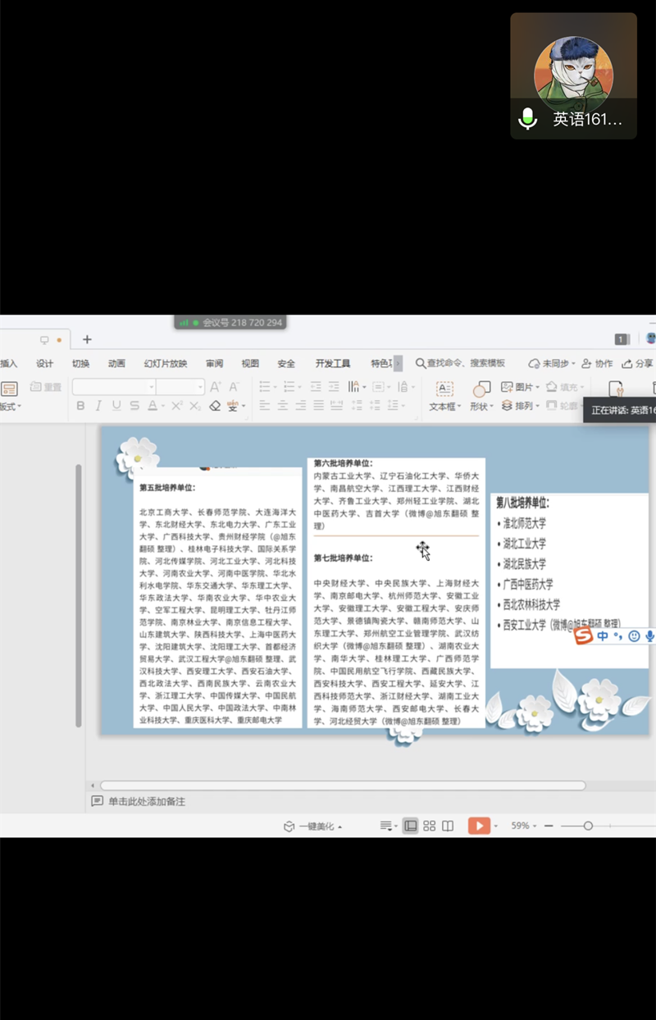Click the decrease font size icon
The image size is (656, 1020).
[x=234, y=387]
